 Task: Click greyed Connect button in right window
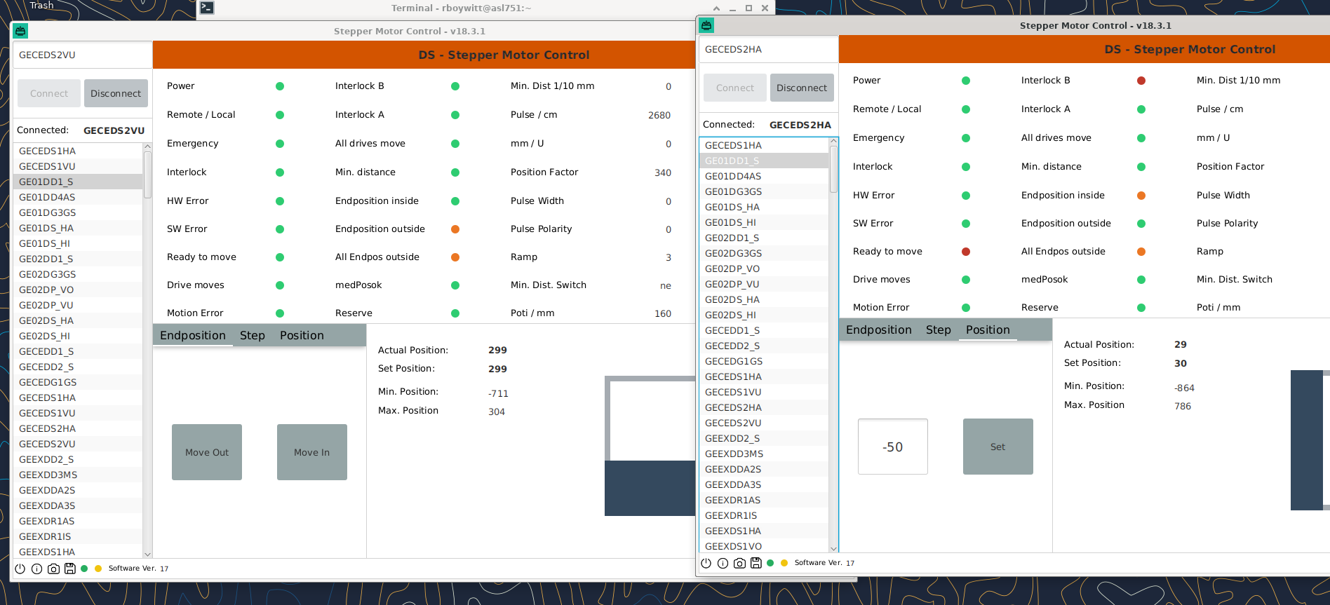(x=735, y=88)
